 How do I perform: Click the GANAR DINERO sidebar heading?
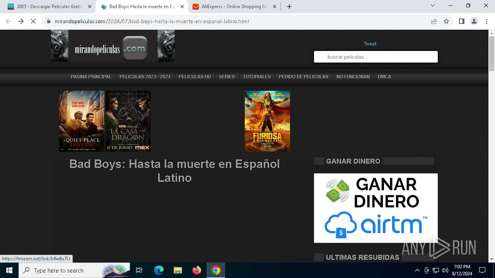point(353,161)
